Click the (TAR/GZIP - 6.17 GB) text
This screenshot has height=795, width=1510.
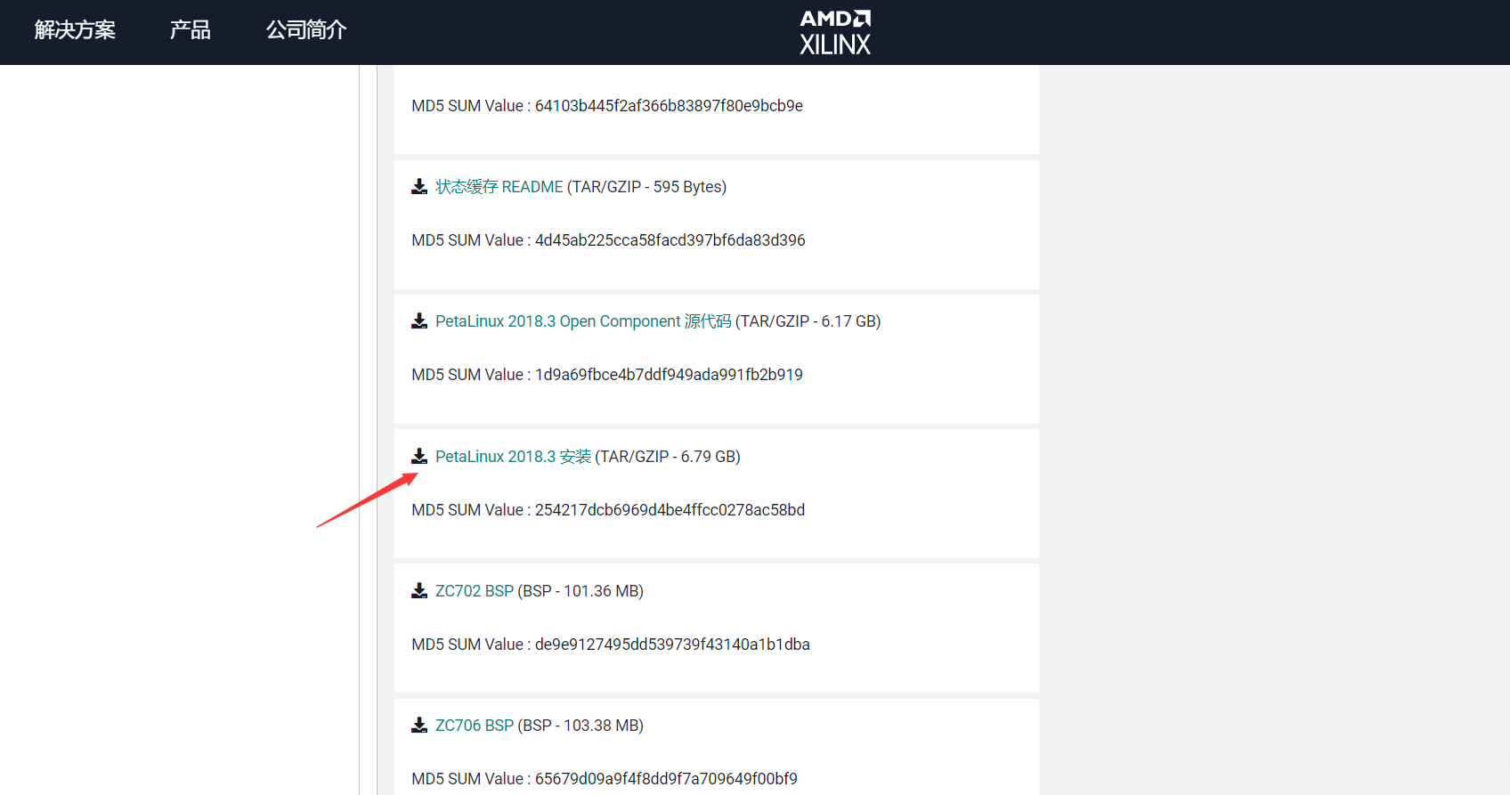808,321
